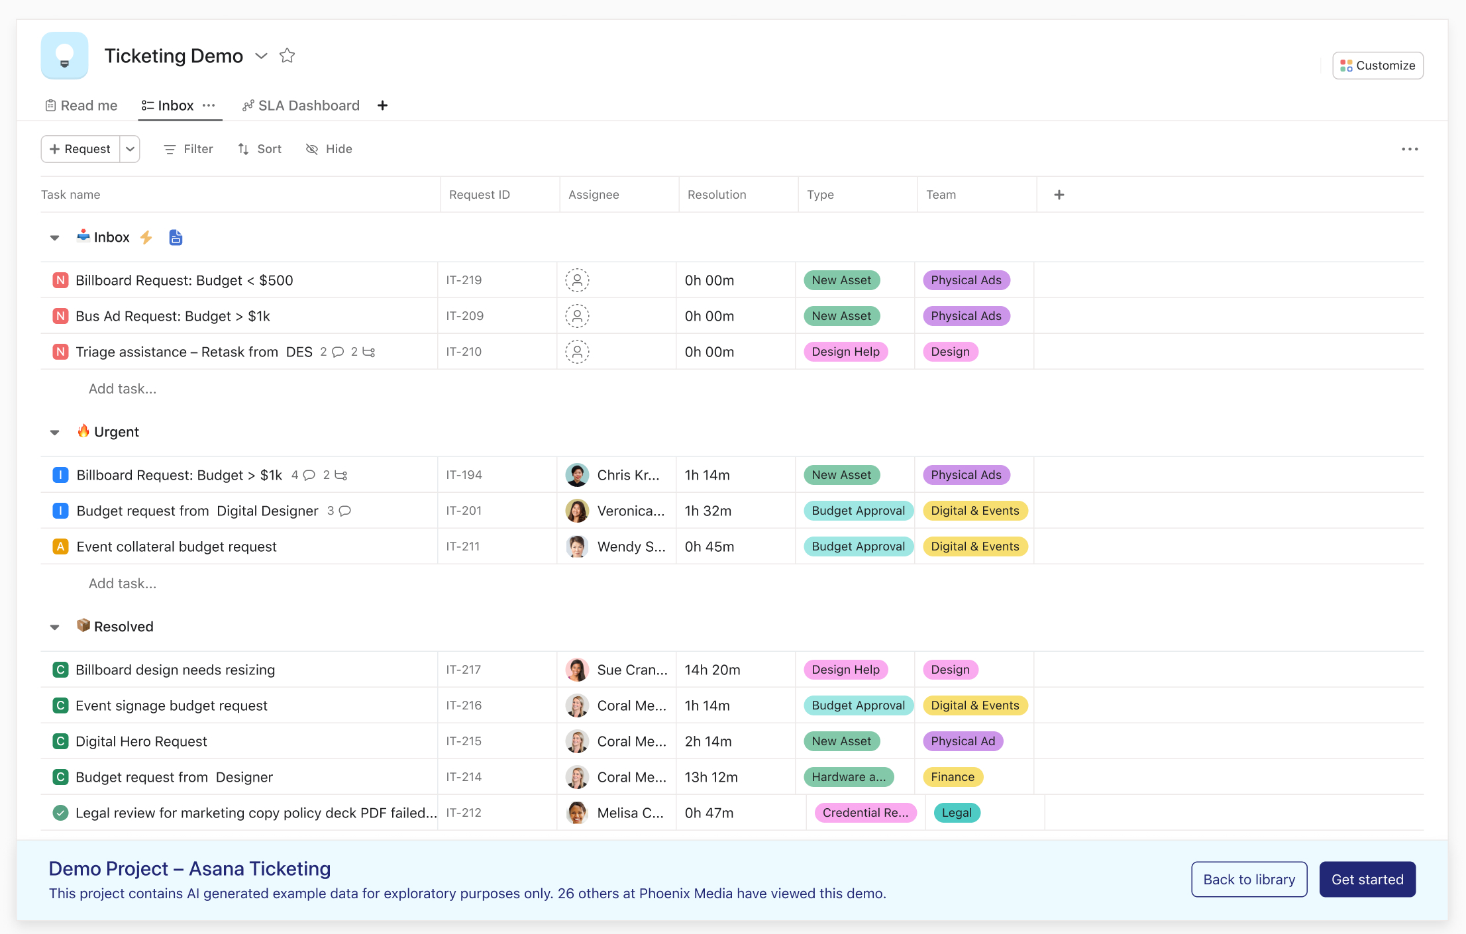The image size is (1466, 934).
Task: Star the Ticketing Demo project
Action: [x=287, y=56]
